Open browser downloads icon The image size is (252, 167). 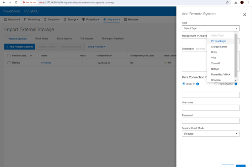click(236, 2)
